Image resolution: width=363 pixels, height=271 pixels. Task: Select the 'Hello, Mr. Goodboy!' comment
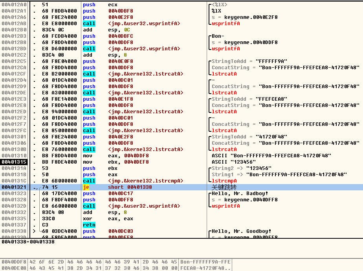(x=242, y=231)
